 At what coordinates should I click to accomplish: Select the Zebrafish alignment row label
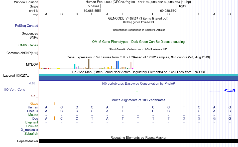(x=31, y=134)
